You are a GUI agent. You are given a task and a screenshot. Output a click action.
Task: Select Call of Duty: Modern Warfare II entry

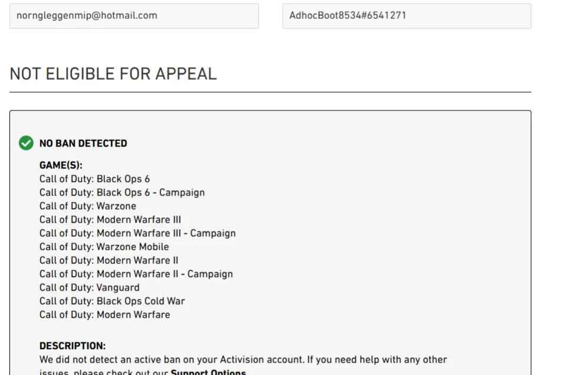(x=109, y=260)
